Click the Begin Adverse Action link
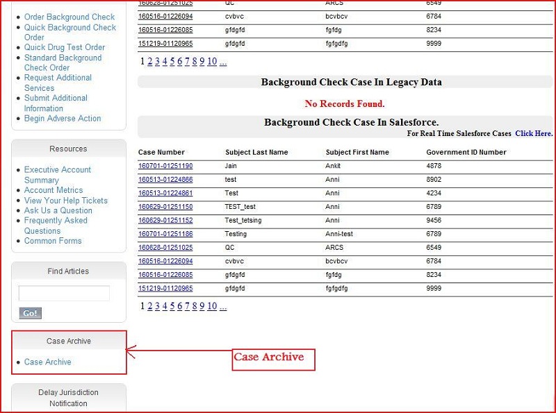Screen dimensions: 556x413 pos(63,118)
